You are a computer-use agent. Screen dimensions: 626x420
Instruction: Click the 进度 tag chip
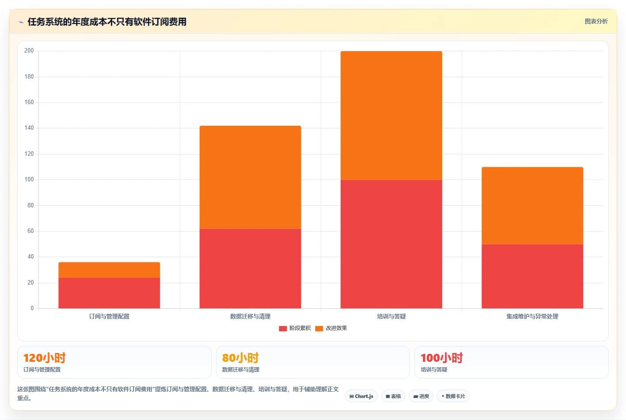point(421,396)
